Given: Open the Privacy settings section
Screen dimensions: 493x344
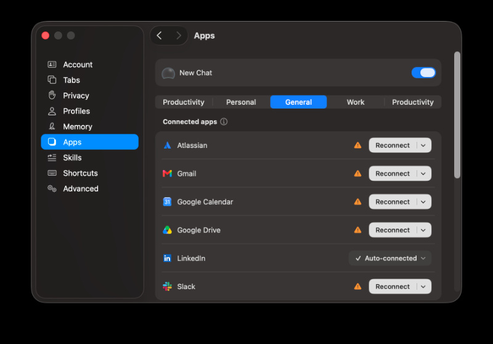Looking at the screenshot, I should click(x=89, y=96).
